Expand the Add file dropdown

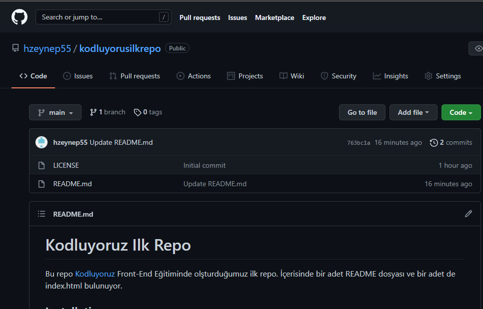[x=413, y=112]
